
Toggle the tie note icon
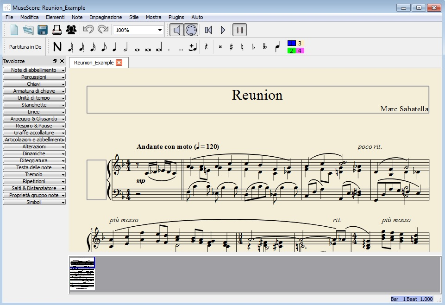tap(193, 47)
